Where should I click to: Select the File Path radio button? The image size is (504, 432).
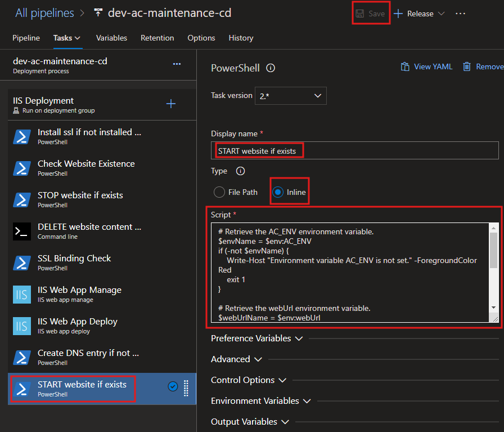219,192
